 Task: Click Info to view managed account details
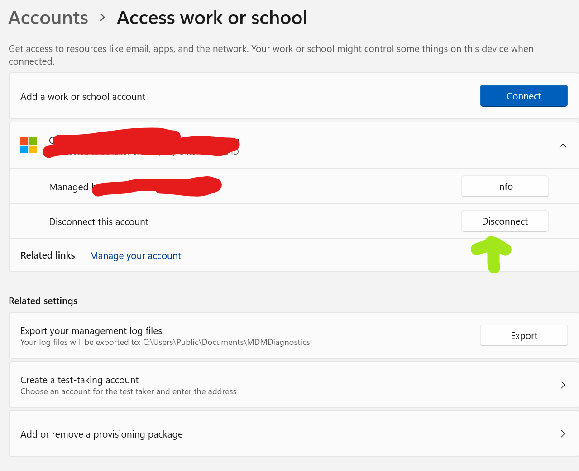click(504, 186)
